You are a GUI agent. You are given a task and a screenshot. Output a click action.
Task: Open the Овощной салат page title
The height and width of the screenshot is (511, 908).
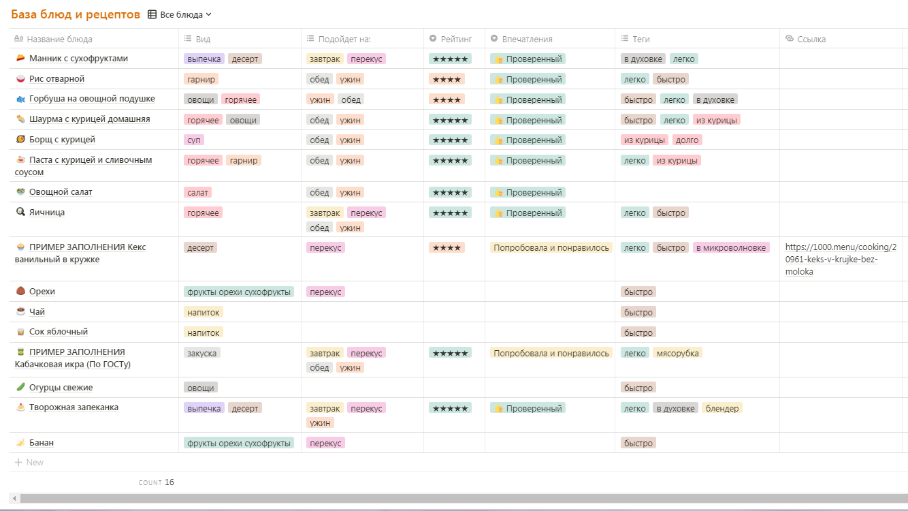[x=61, y=192]
